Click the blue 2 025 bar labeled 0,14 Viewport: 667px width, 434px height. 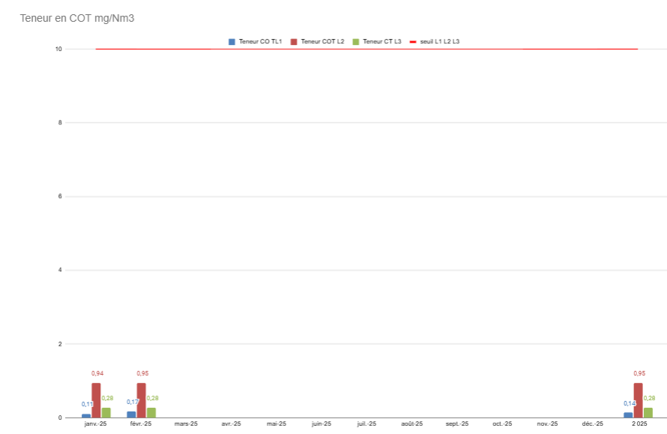pyautogui.click(x=628, y=415)
